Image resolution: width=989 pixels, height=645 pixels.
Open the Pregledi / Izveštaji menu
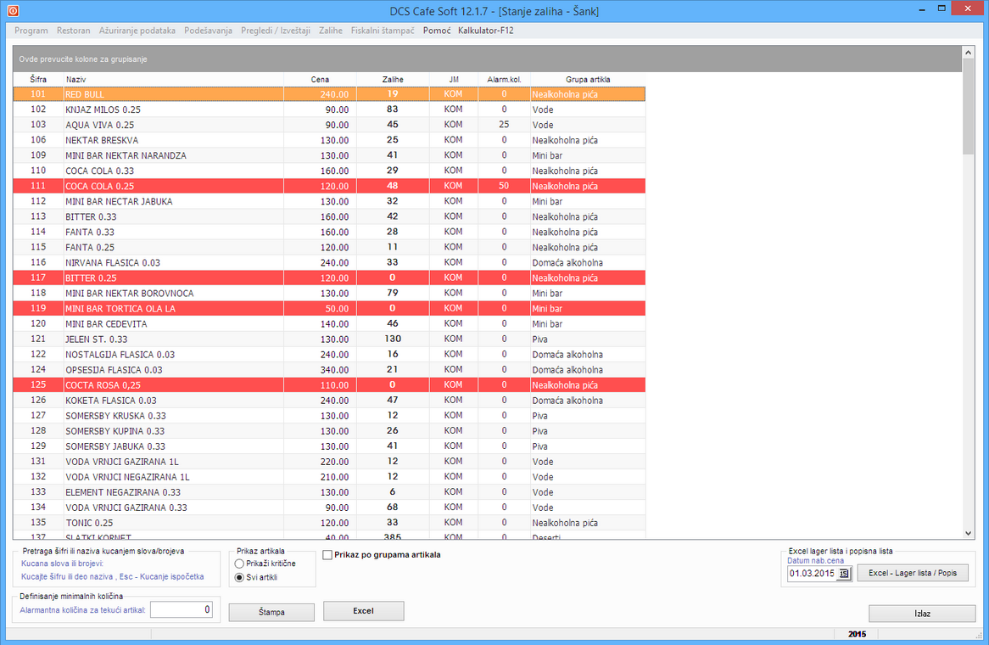276,31
